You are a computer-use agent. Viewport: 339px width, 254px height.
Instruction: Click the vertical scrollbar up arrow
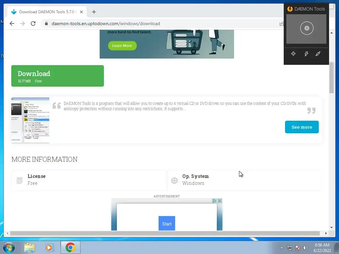point(331,33)
